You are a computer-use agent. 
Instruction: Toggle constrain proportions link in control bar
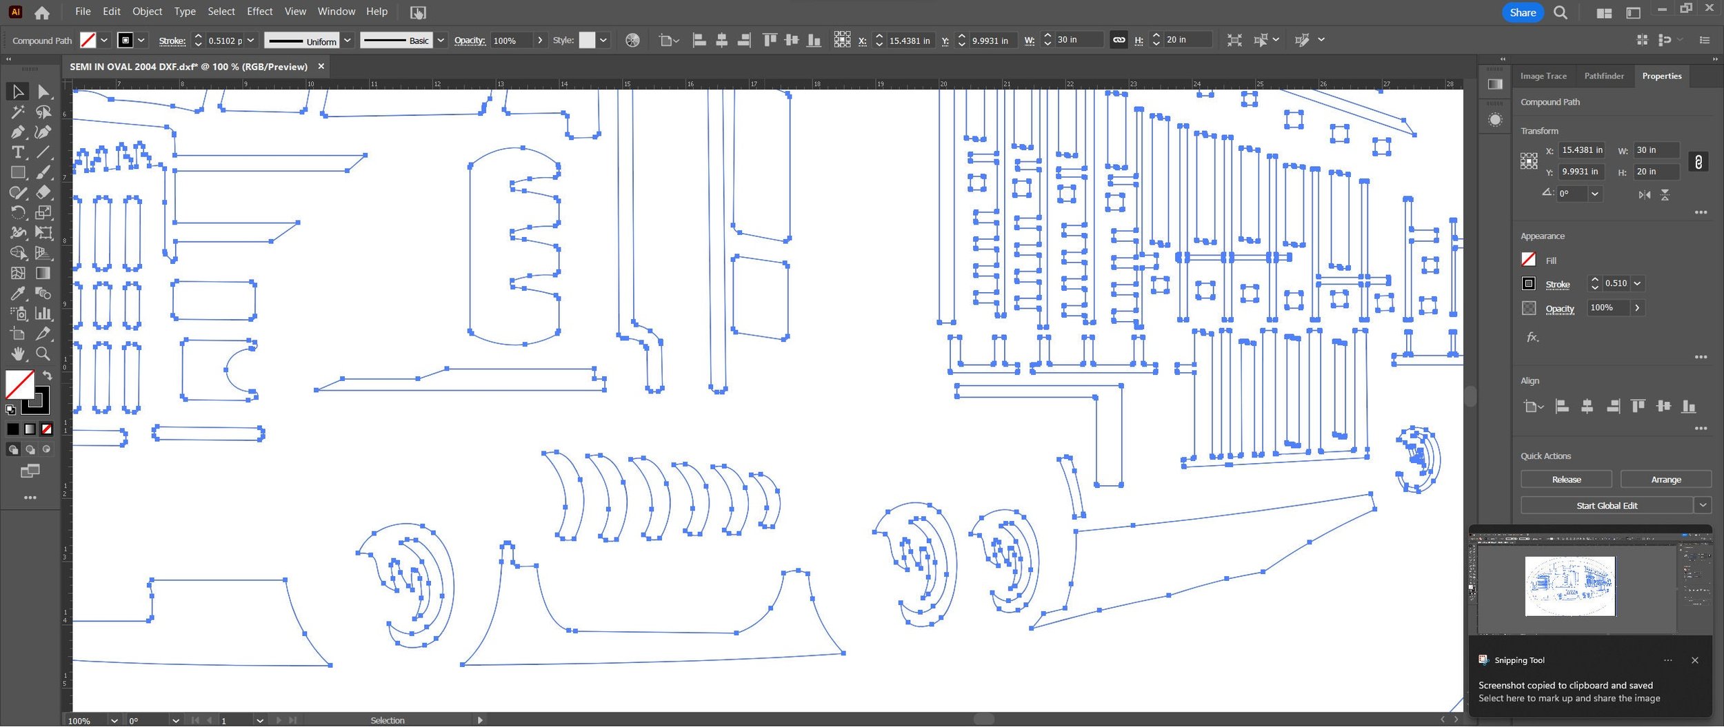pyautogui.click(x=1119, y=40)
